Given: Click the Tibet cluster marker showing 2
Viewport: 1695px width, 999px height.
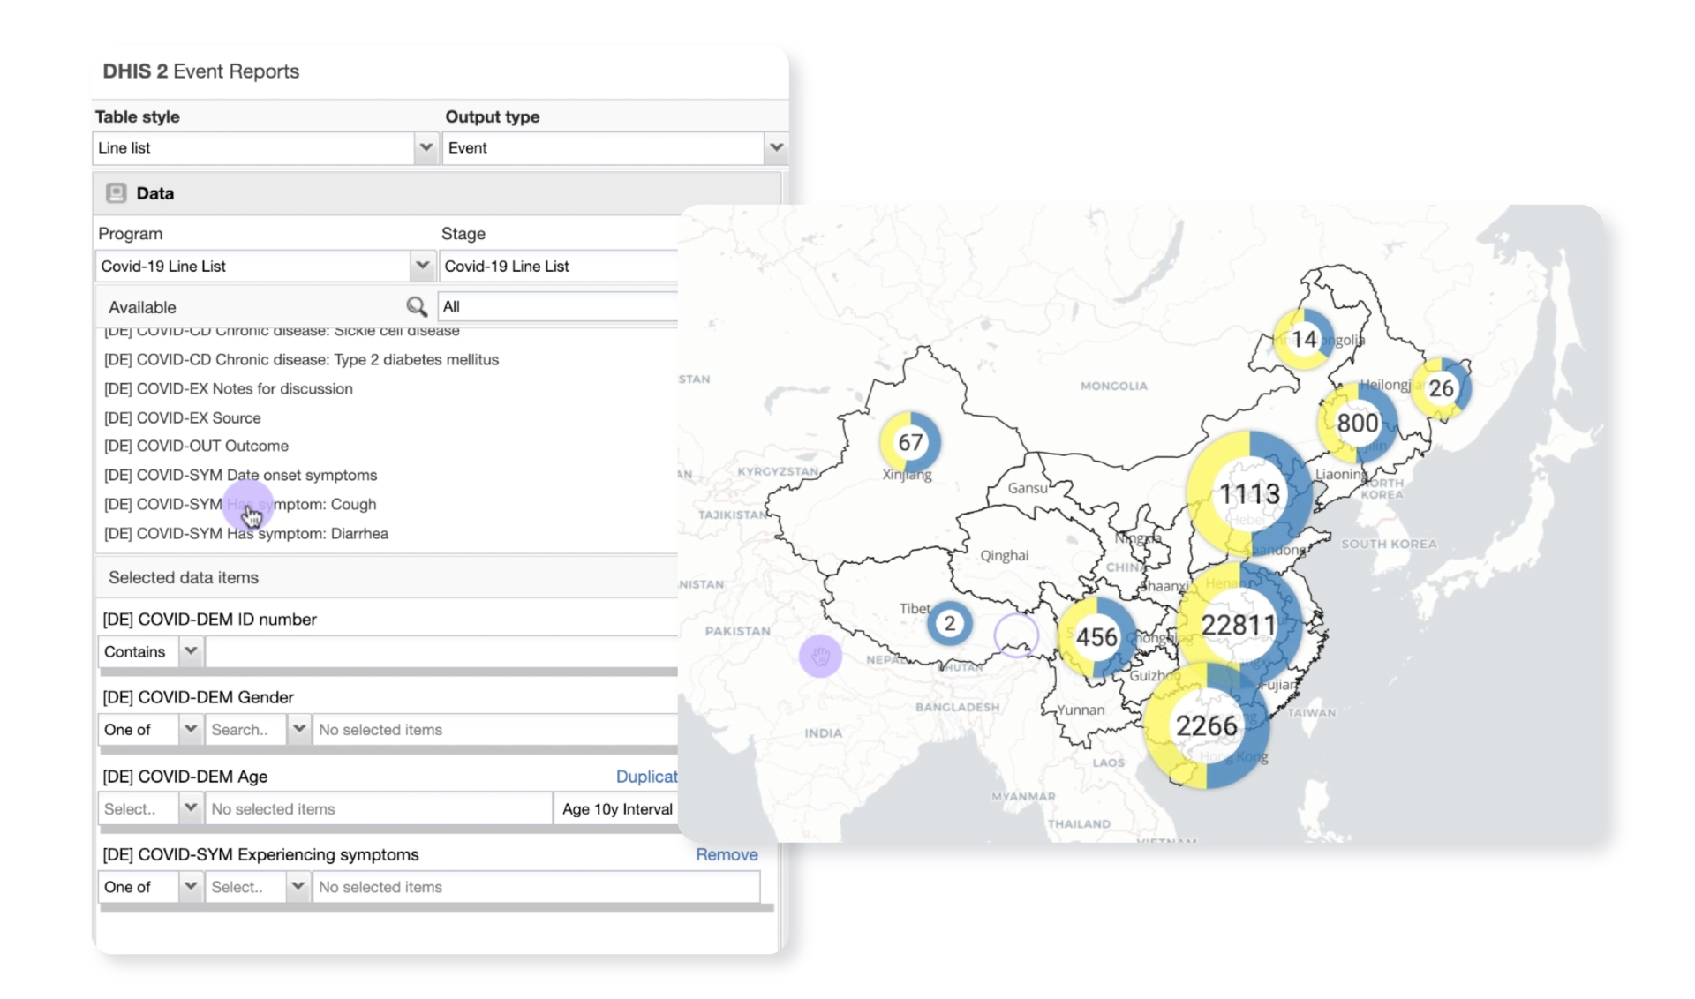Looking at the screenshot, I should [x=949, y=624].
